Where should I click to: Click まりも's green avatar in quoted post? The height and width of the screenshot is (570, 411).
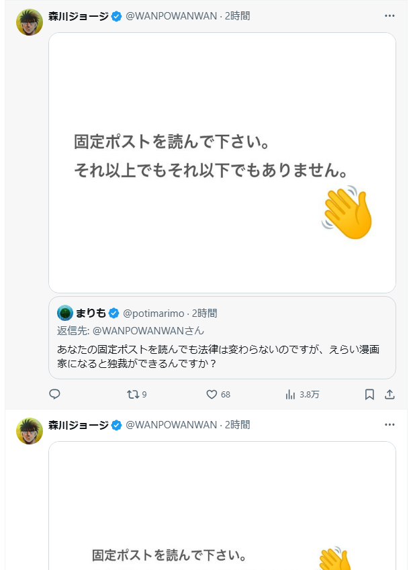click(x=64, y=313)
